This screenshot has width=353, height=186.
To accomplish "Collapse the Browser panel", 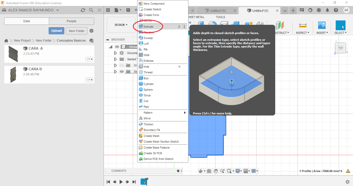I will pos(108,40).
